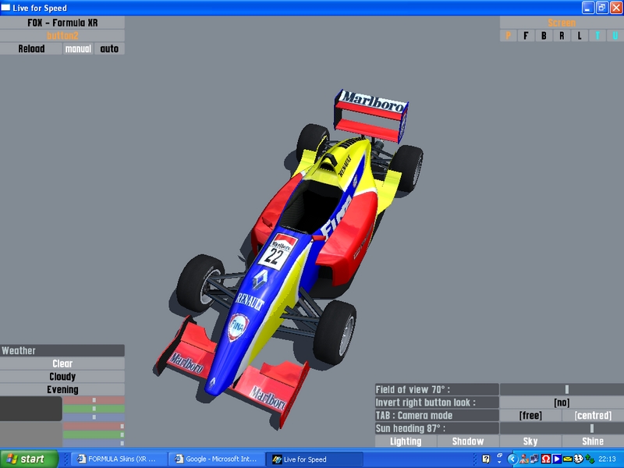Click the blue play arrow tray icon
The image size is (624, 468).
(x=556, y=459)
